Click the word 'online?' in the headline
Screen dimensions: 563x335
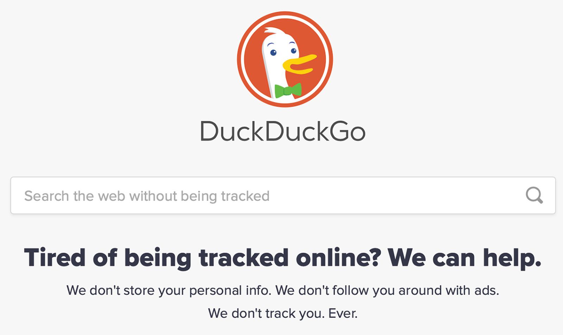tap(339, 258)
